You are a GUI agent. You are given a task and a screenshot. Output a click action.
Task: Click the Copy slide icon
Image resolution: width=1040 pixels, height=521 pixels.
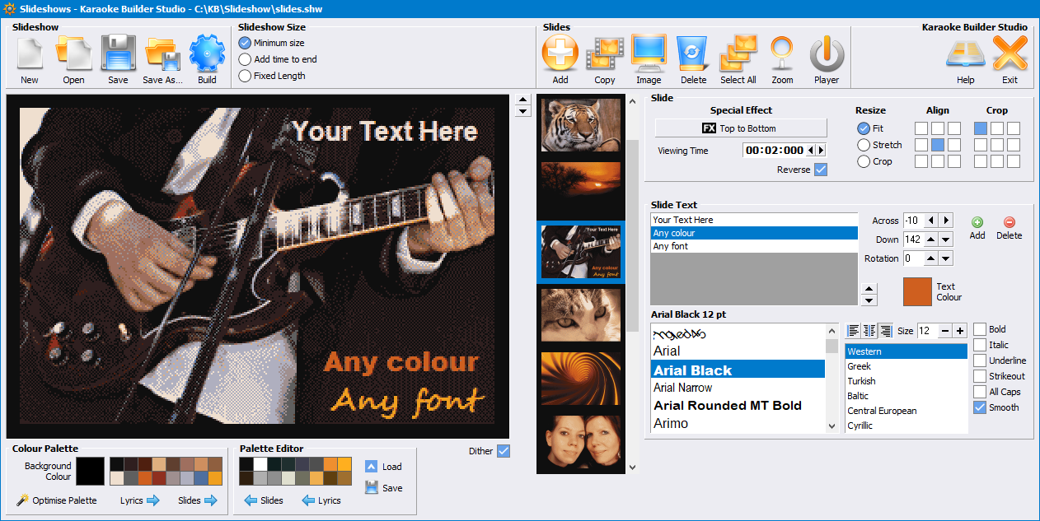point(604,55)
